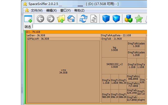This screenshot has width=168, height=105.
Task: Click the 617.8MB DingTalk block
Action: [x=132, y=99]
